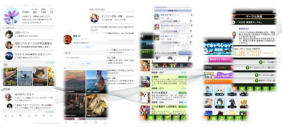The height and width of the screenshot is (127, 282).
Task: Open サークルメンバー一覧(1315) row
Action: click(255, 68)
